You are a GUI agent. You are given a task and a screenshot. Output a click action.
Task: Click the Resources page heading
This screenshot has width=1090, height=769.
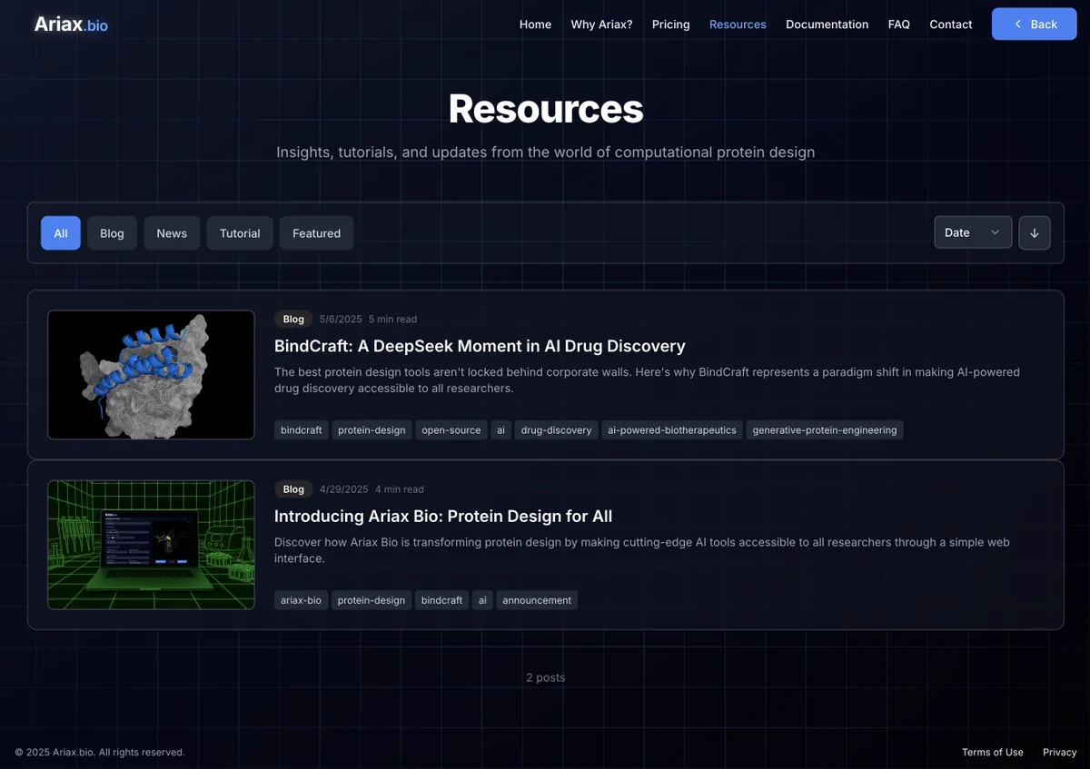coord(546,108)
